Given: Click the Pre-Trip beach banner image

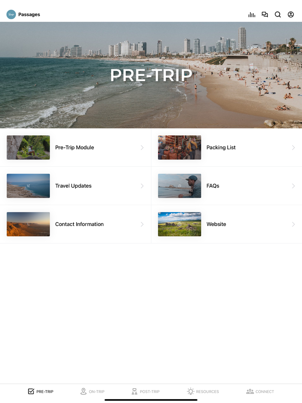Looking at the screenshot, I should (x=151, y=75).
